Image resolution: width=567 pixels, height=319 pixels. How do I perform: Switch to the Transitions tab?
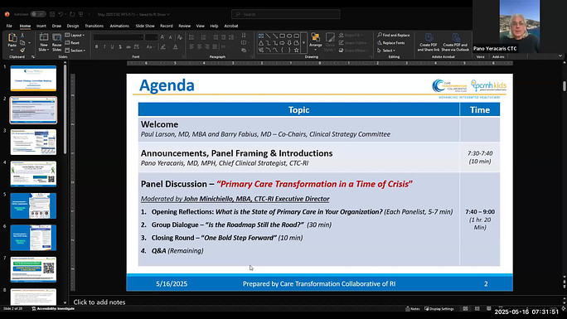(x=94, y=26)
